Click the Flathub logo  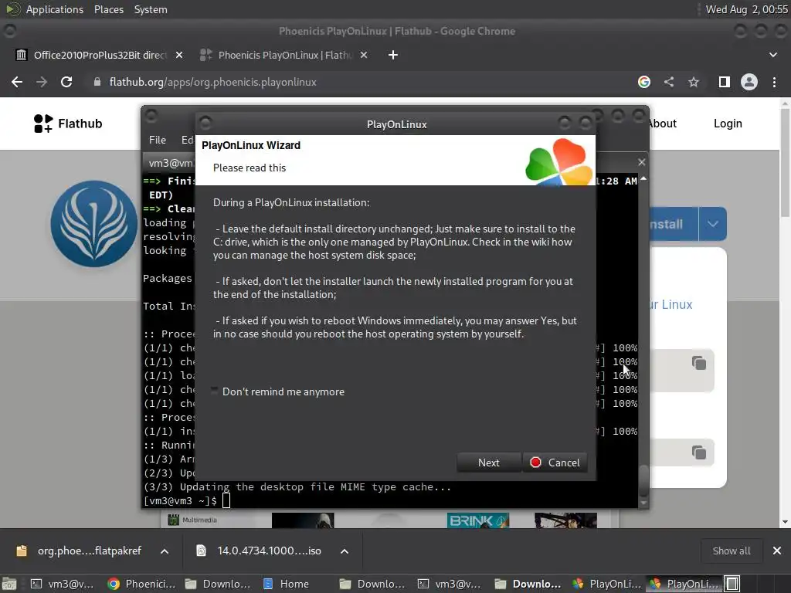click(68, 124)
